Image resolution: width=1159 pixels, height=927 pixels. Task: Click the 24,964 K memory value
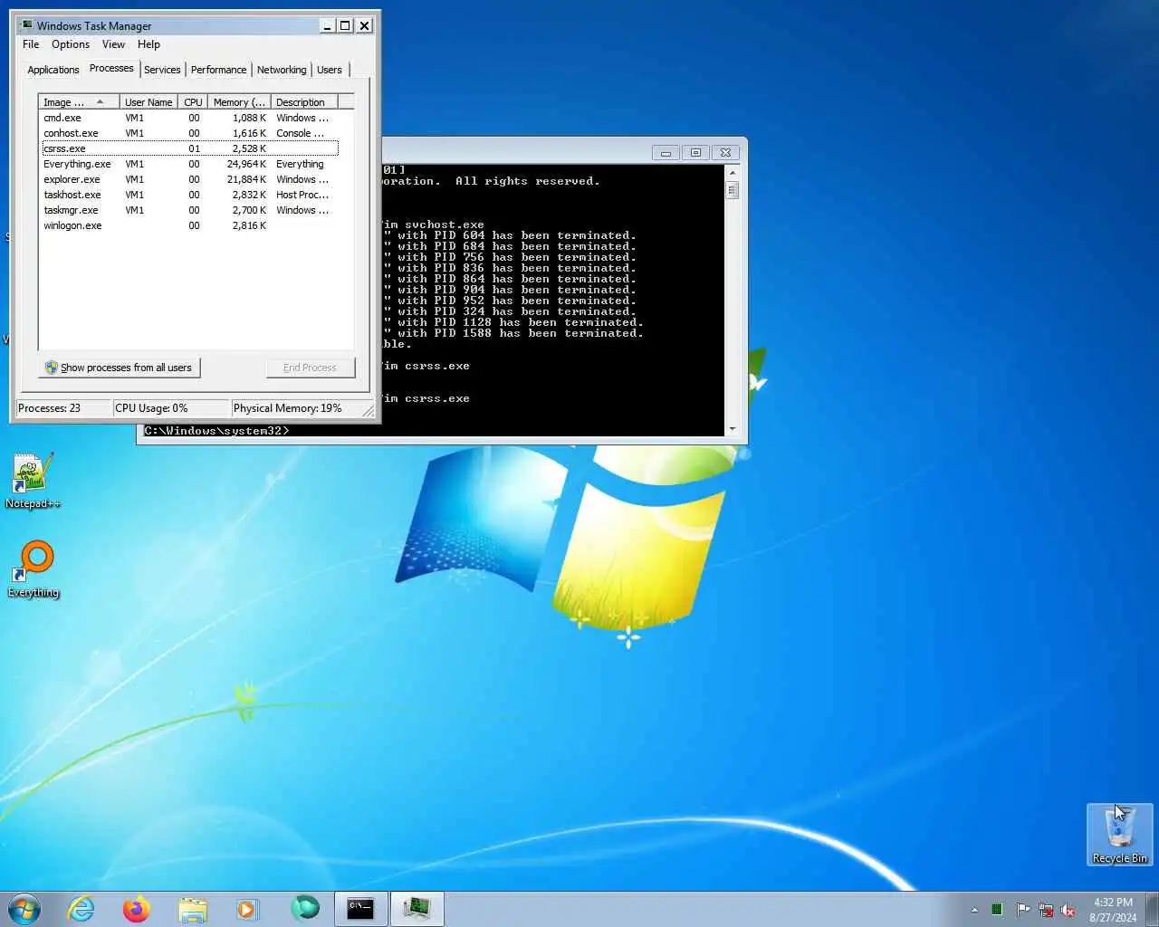246,164
